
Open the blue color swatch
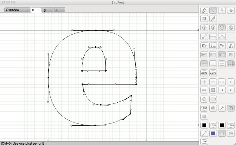click(213, 133)
